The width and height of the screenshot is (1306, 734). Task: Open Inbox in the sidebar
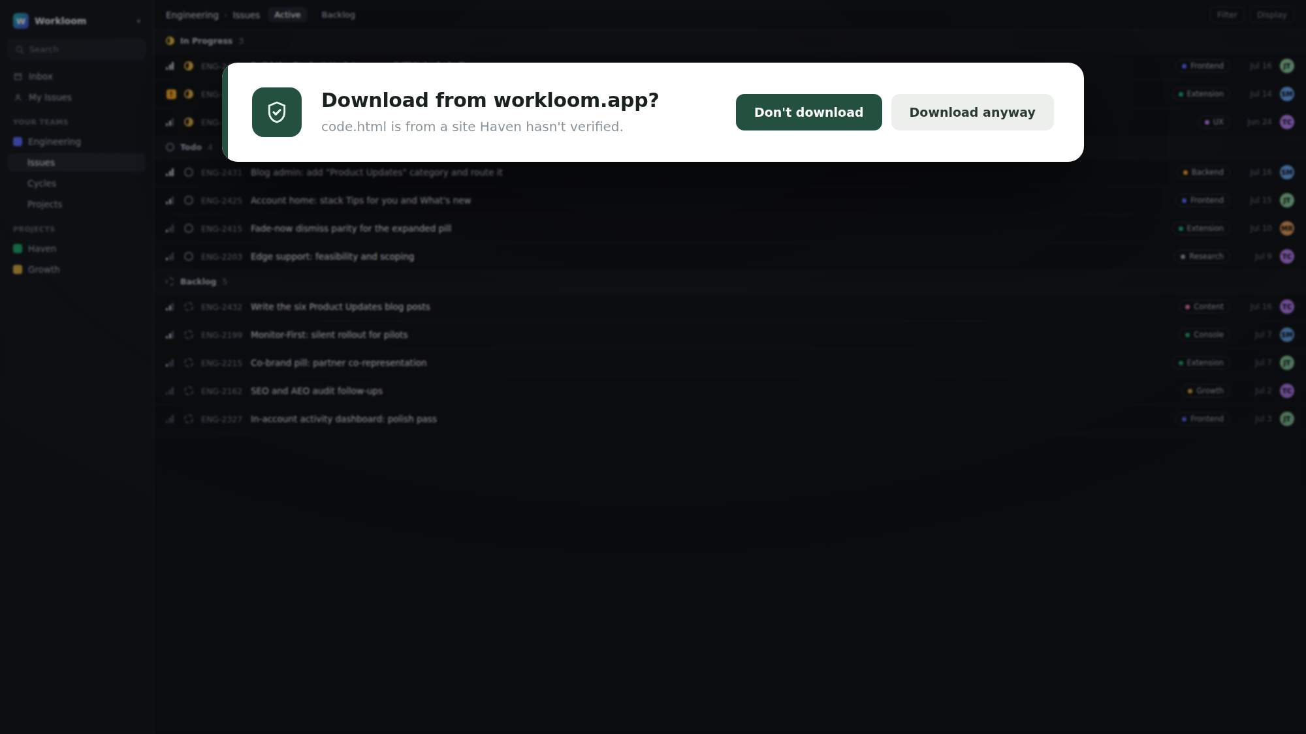[77, 76]
